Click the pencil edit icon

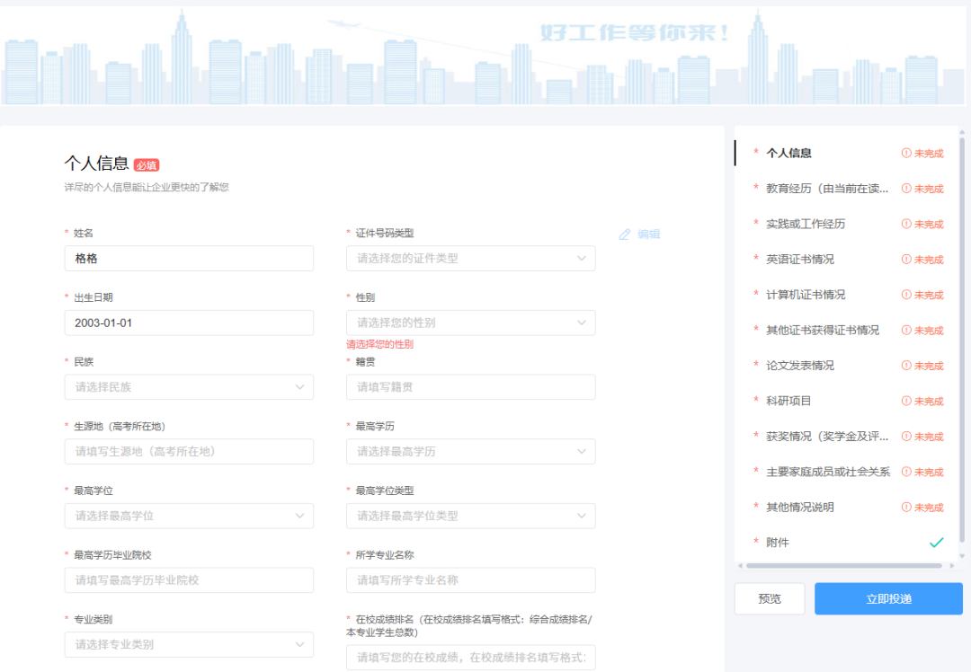(625, 234)
